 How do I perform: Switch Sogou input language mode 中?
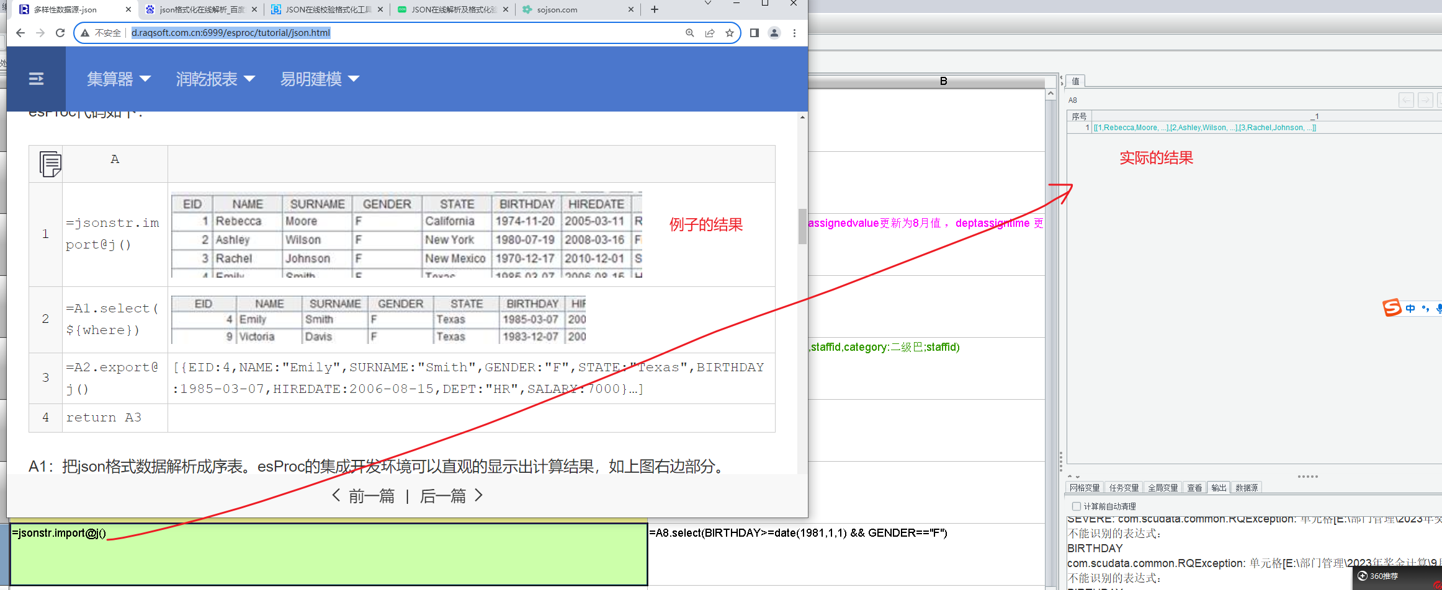(x=1410, y=308)
